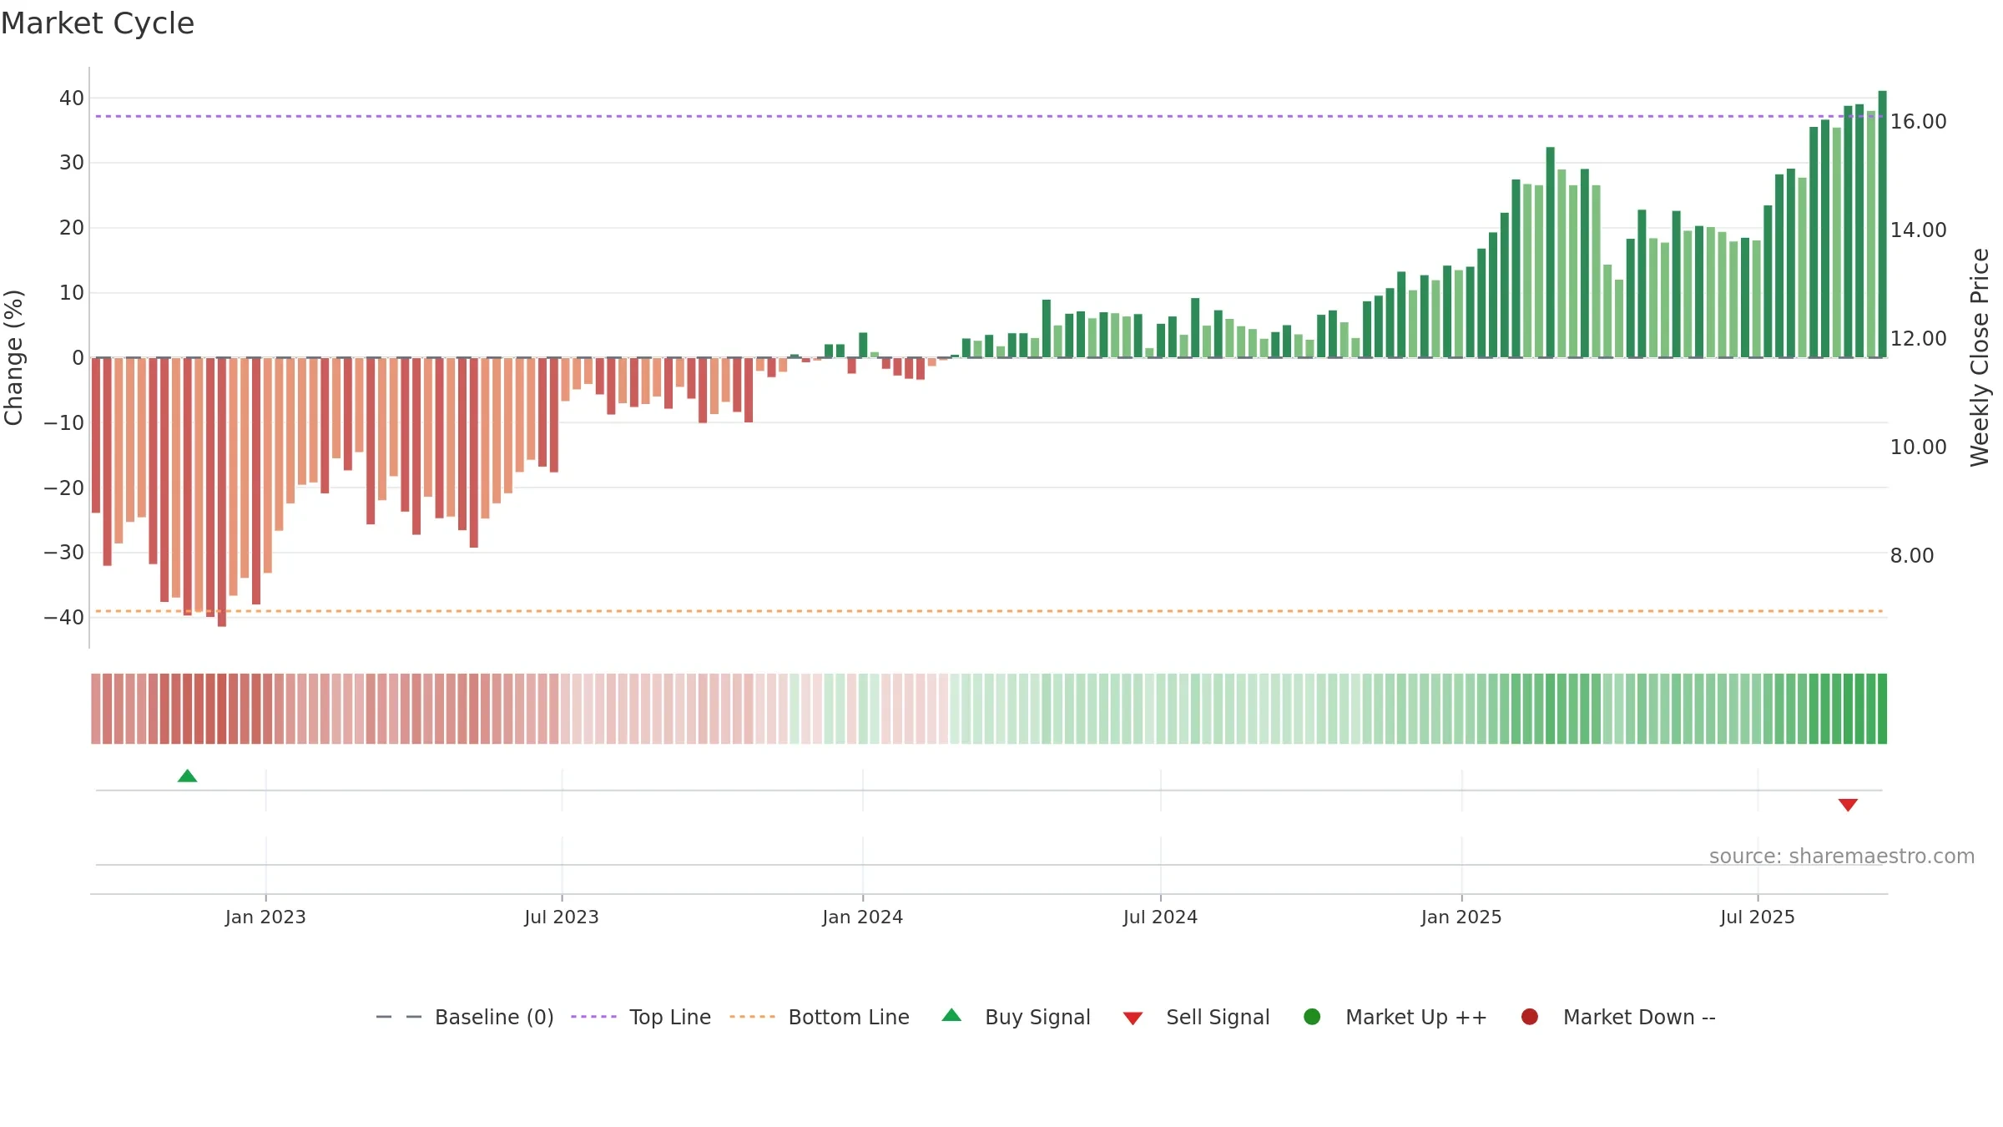
Task: Click the orange dotted Bottom Line in chart
Action: [989, 611]
